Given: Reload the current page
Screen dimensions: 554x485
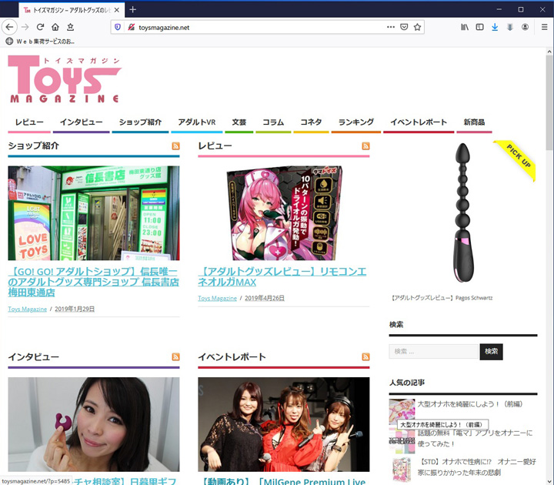Looking at the screenshot, I should tap(40, 27).
